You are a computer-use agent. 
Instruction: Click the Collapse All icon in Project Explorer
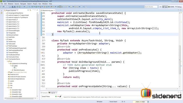pos(28,10)
